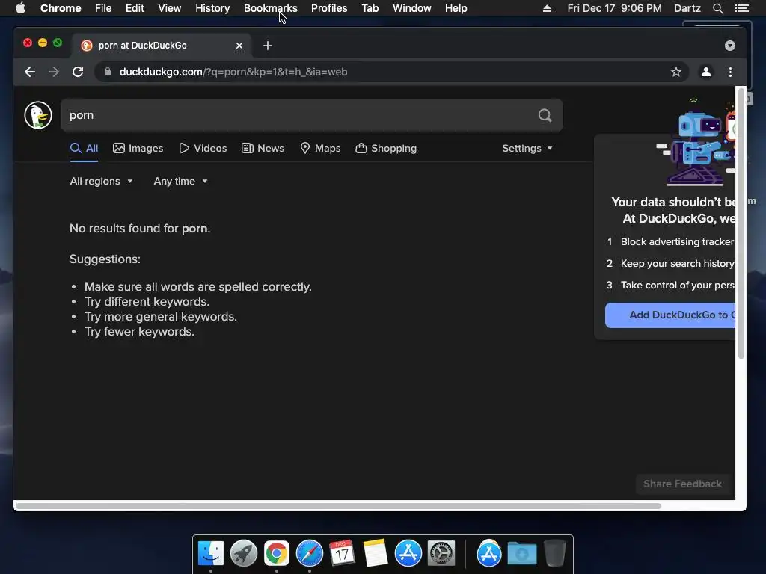This screenshot has width=766, height=574.
Task: Switch to the Videos tab
Action: click(203, 149)
